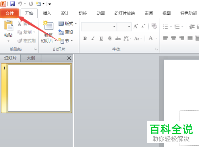The height and width of the screenshot is (147, 199).
Task: Click the font name combo box
Action: (99, 27)
